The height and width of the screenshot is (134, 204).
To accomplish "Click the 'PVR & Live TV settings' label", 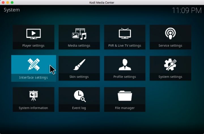I will [x=125, y=46].
